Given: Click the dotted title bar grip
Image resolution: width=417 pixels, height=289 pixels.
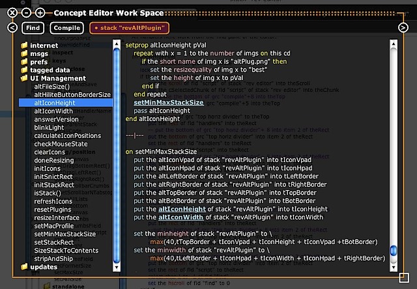Looking at the screenshot, I should coord(281,13).
